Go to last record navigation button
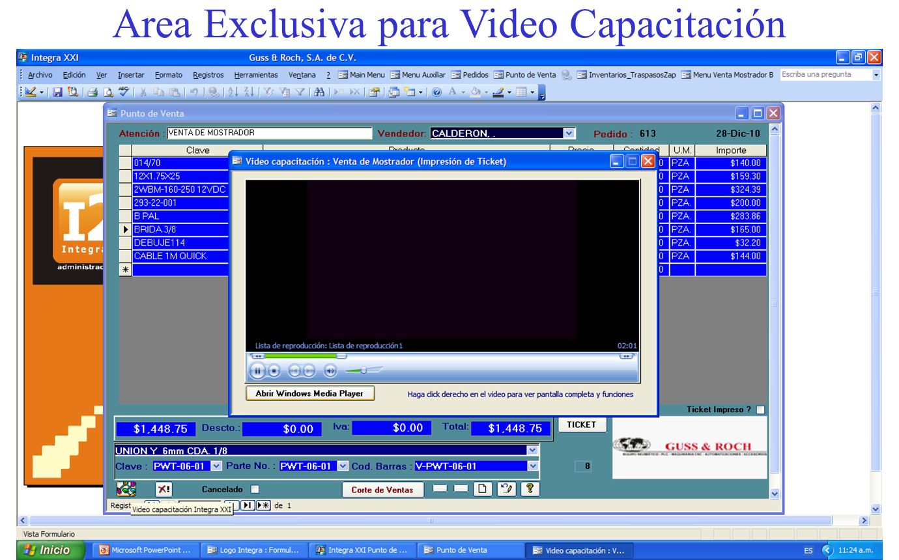This screenshot has width=899, height=560. click(x=248, y=505)
